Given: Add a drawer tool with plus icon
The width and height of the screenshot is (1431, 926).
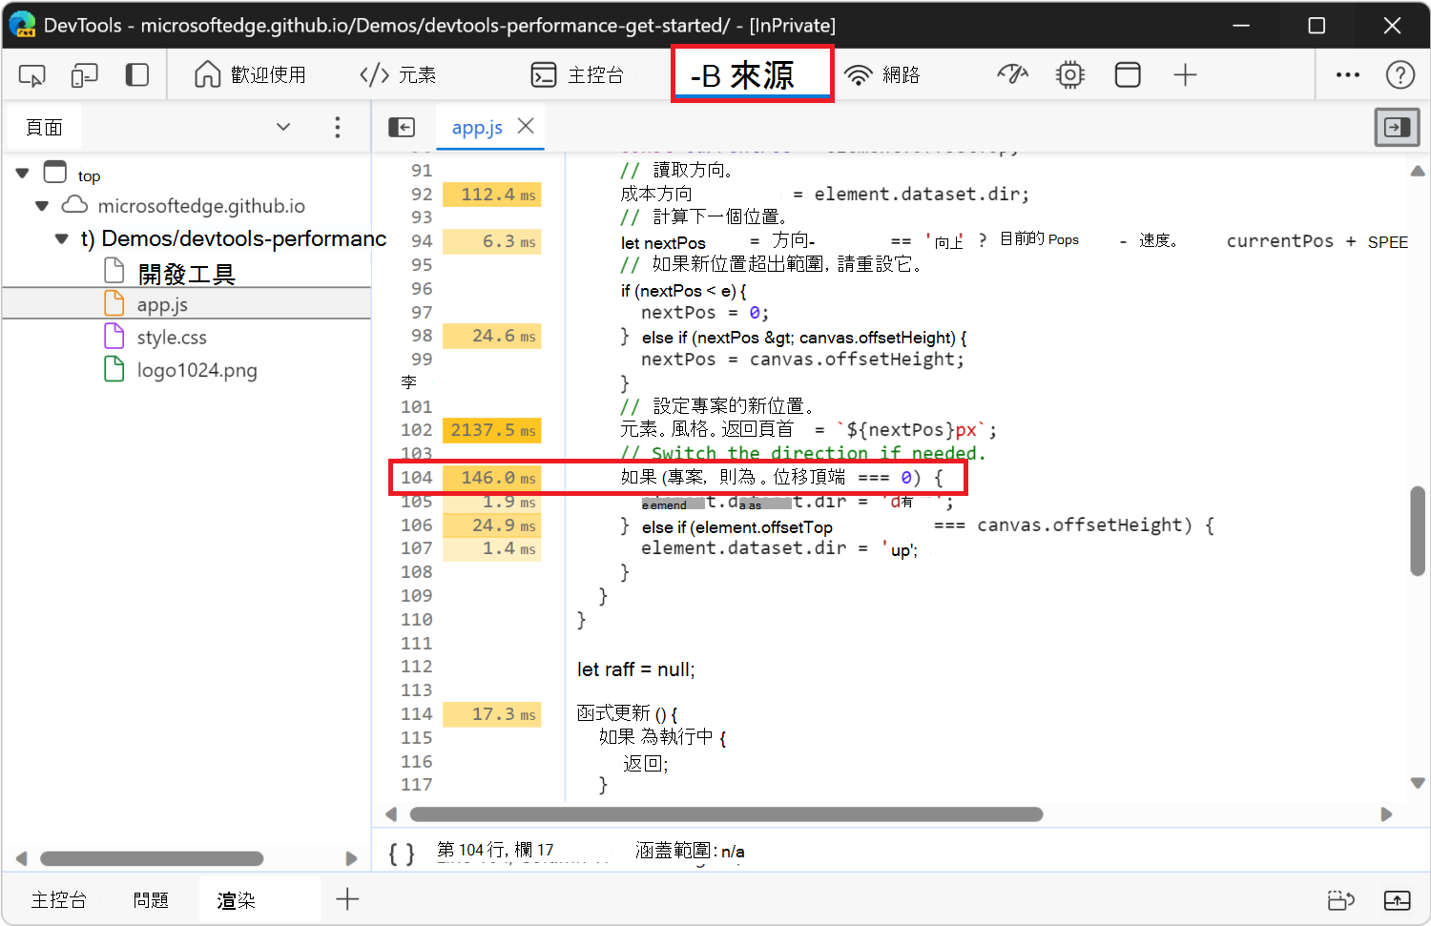Looking at the screenshot, I should [x=347, y=898].
